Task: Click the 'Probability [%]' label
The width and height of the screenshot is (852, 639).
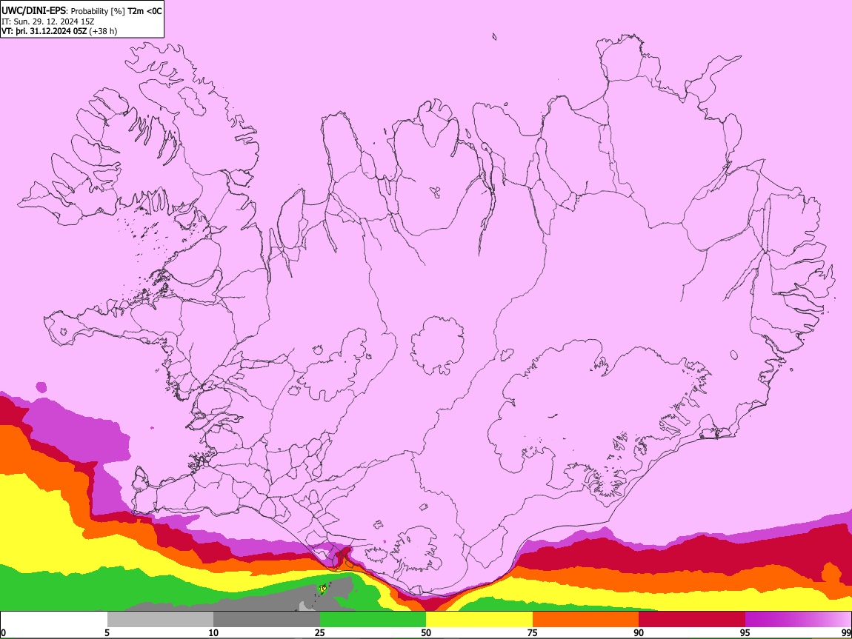Action: 98,11
